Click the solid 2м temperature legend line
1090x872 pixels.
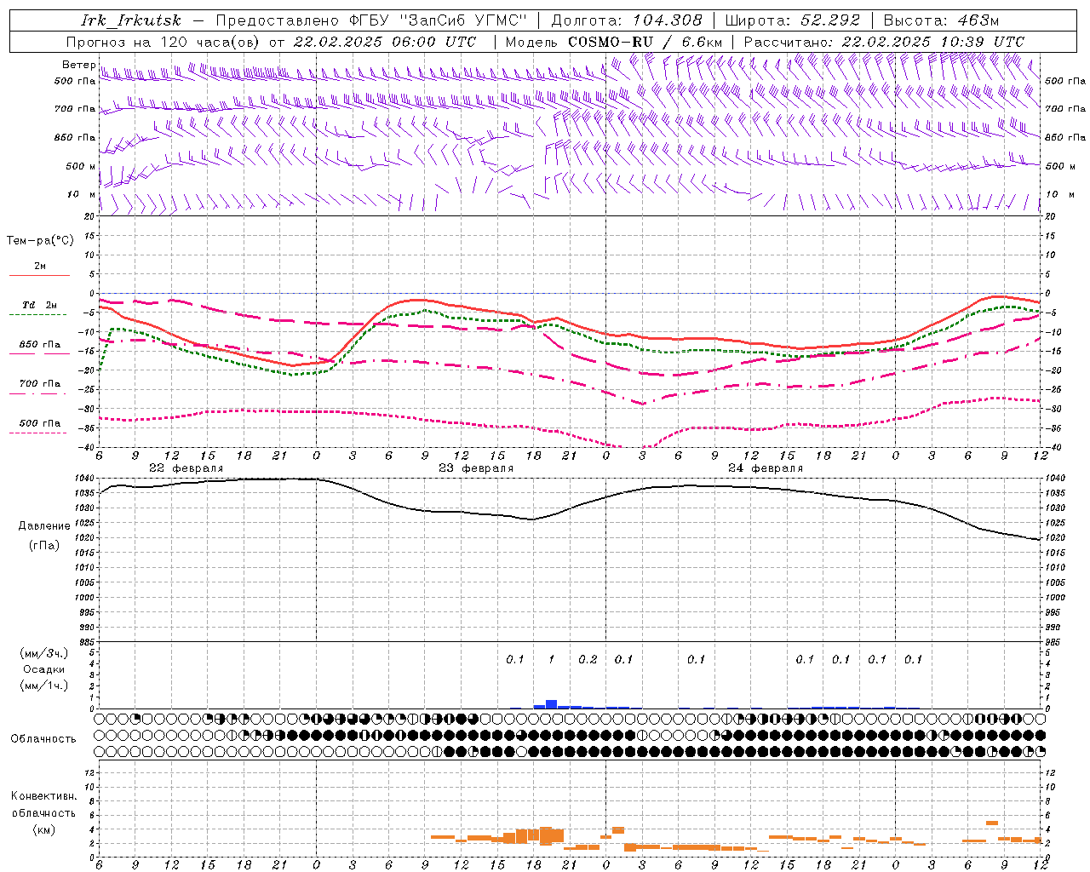[39, 275]
